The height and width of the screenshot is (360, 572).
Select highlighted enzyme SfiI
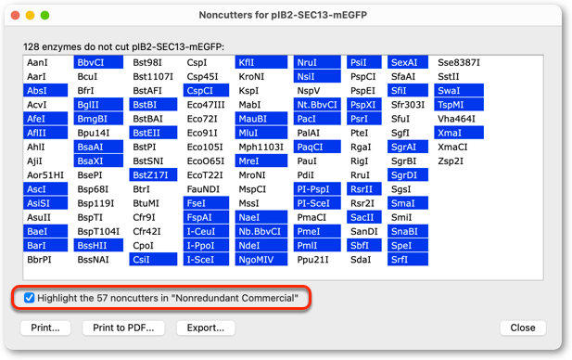(408, 91)
